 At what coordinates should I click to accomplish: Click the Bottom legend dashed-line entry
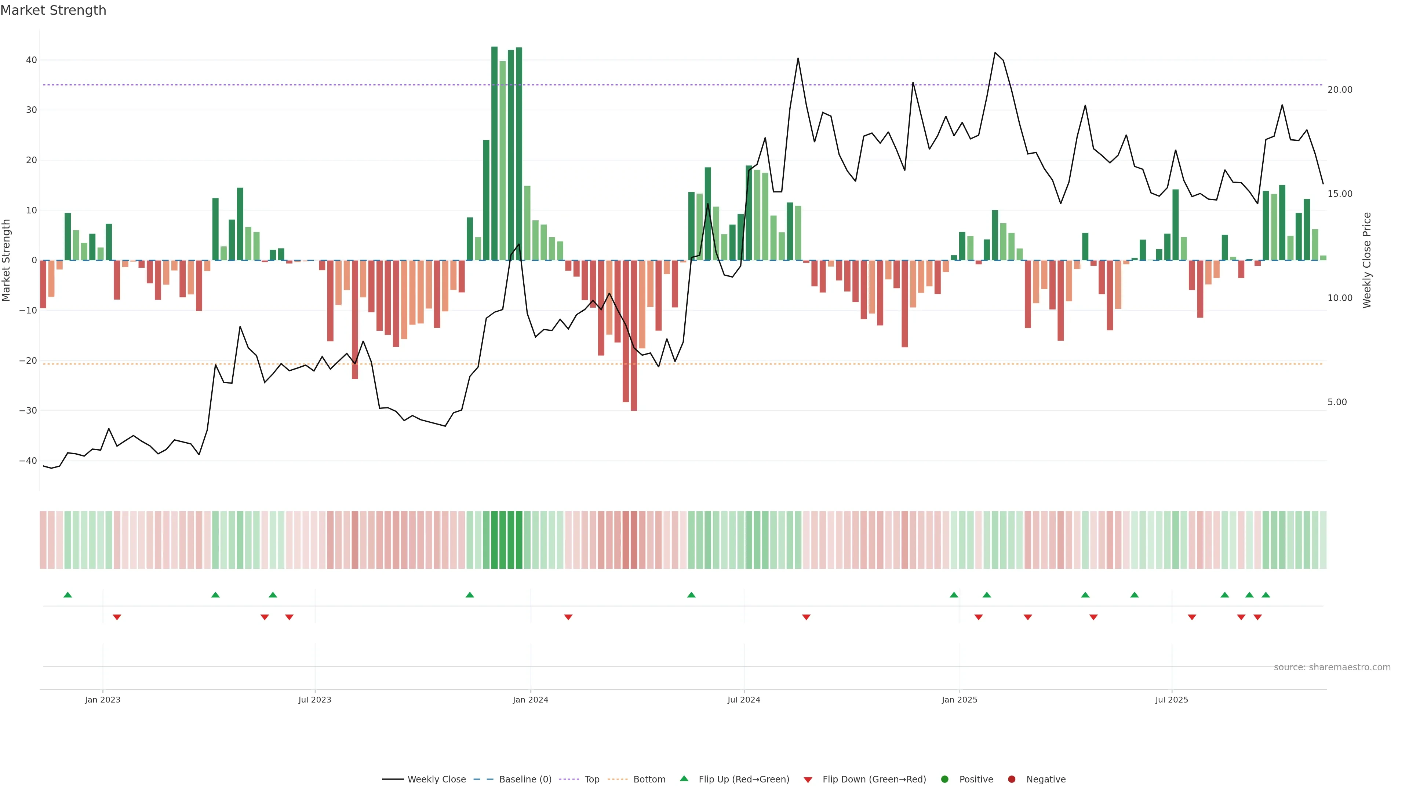[x=618, y=779]
